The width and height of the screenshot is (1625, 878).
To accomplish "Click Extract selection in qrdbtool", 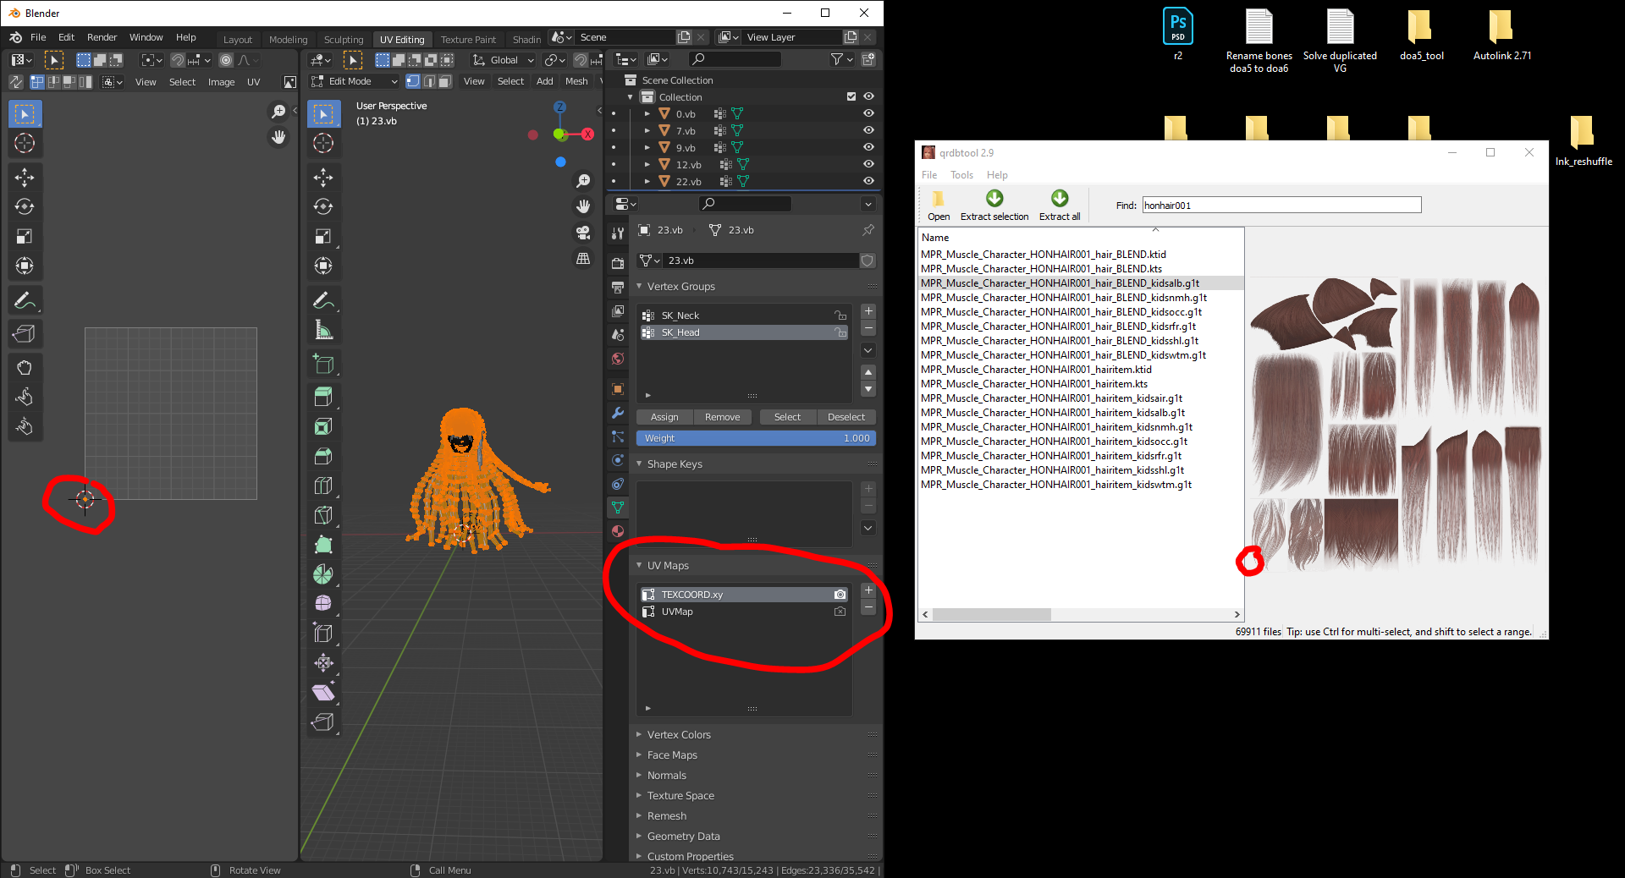I will (994, 206).
